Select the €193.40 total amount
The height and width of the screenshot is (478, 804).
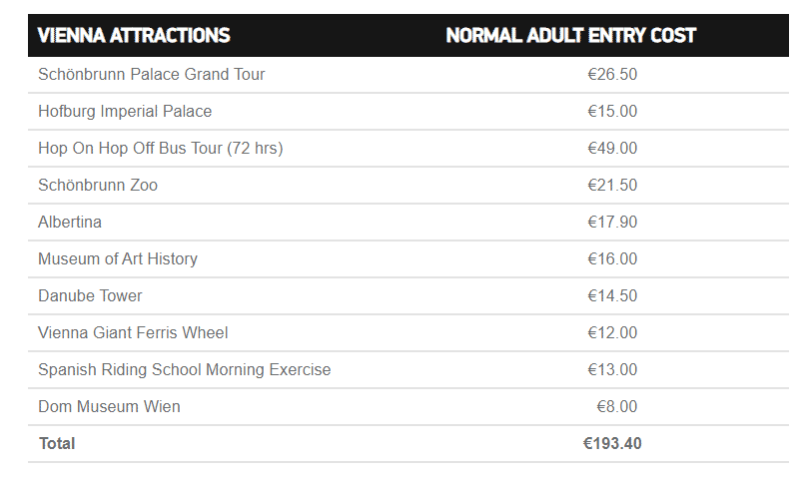tap(612, 443)
